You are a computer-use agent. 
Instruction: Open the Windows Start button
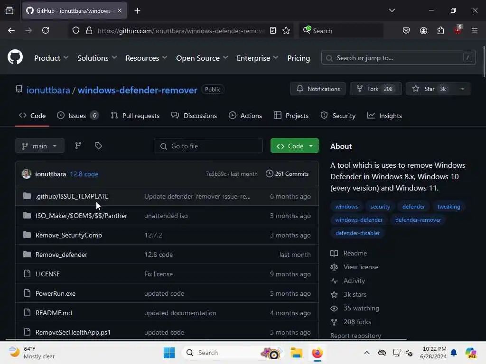[169, 353]
